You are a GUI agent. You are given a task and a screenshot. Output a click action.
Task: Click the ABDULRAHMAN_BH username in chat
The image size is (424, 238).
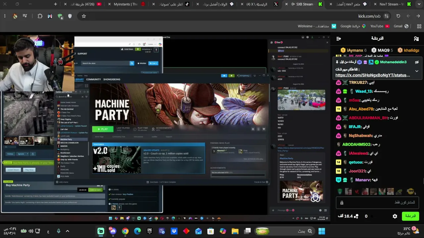pos(368,118)
